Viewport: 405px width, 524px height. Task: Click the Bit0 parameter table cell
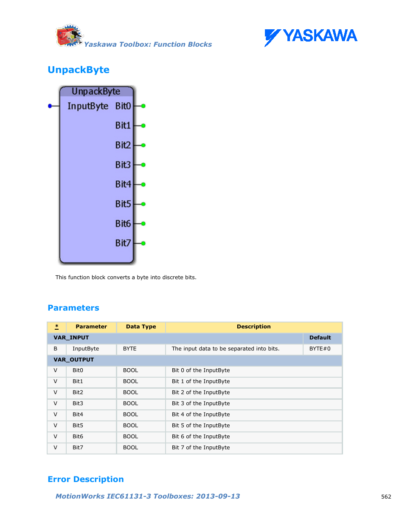coord(91,370)
